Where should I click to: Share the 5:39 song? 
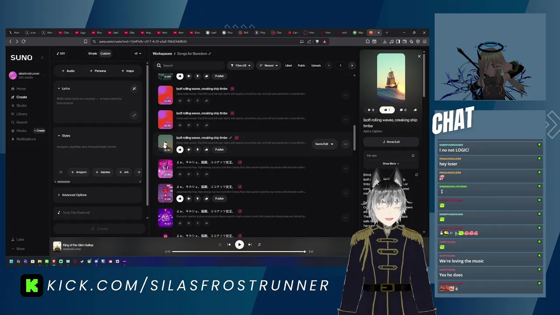click(x=206, y=101)
